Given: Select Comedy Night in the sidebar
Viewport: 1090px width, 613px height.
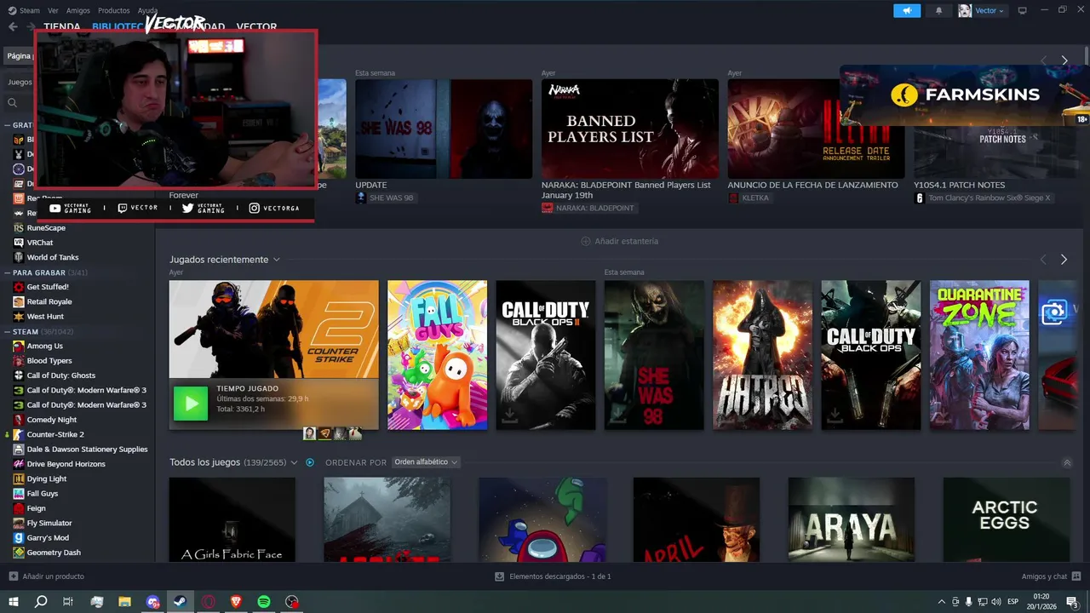Looking at the screenshot, I should [52, 420].
